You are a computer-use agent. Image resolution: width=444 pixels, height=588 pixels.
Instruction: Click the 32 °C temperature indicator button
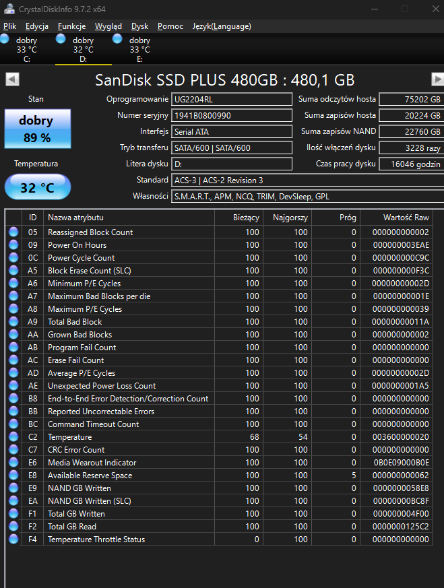(x=37, y=188)
